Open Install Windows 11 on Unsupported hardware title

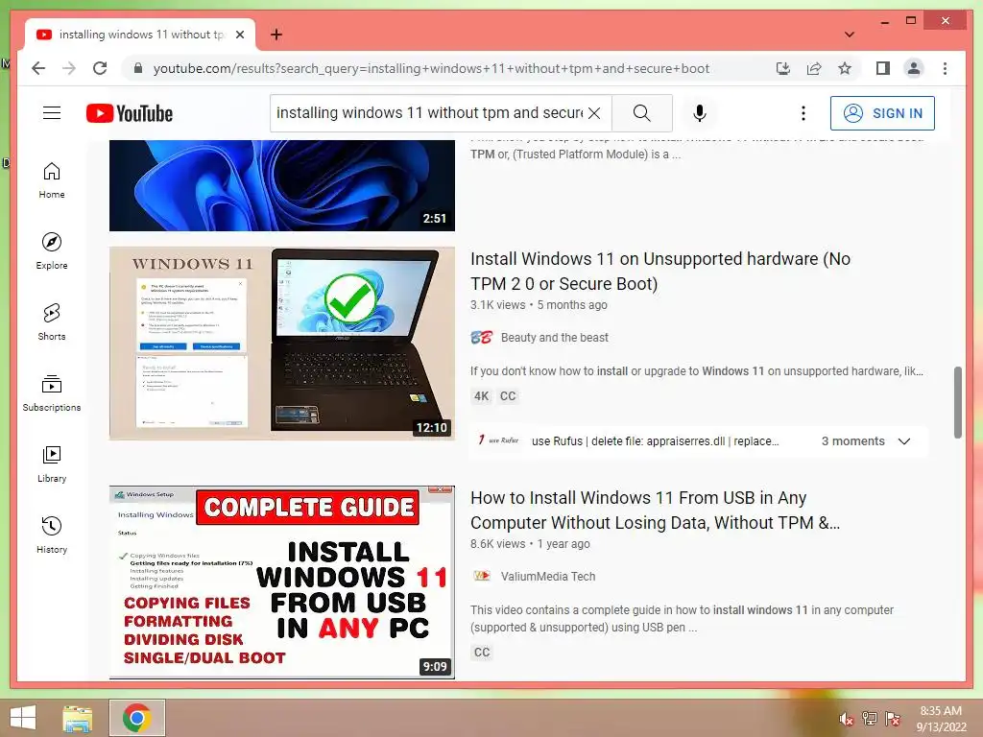(660, 272)
